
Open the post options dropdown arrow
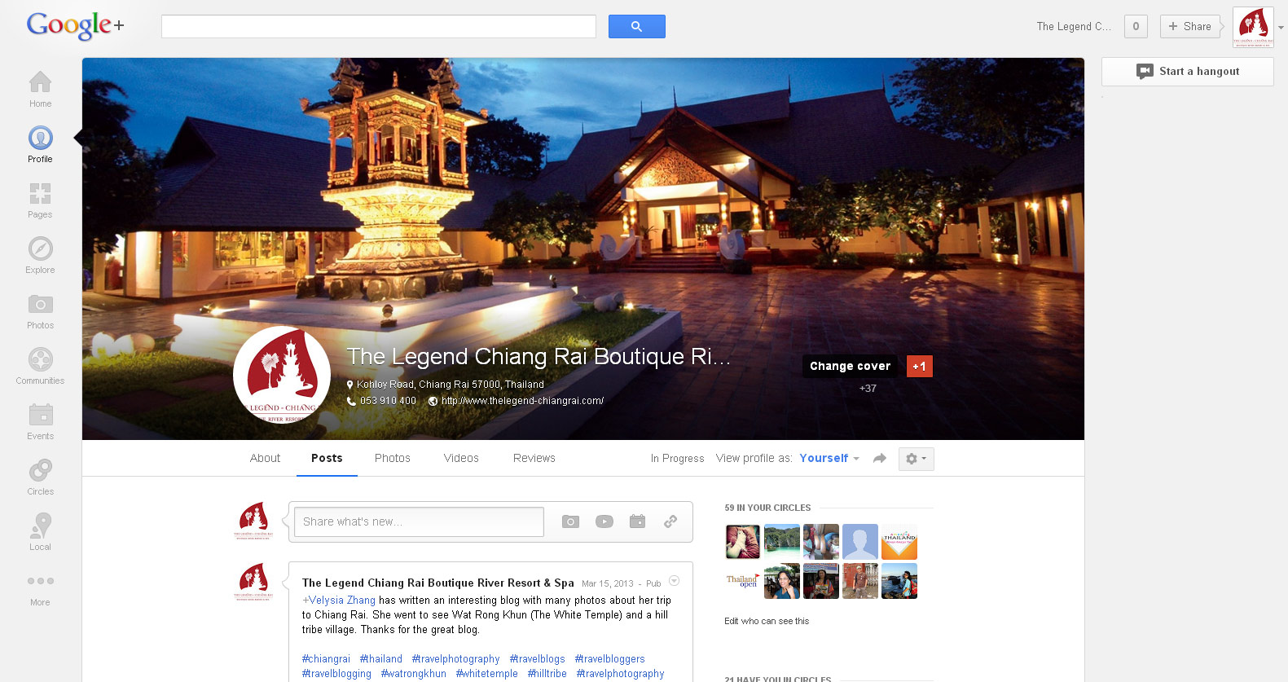[x=674, y=581]
